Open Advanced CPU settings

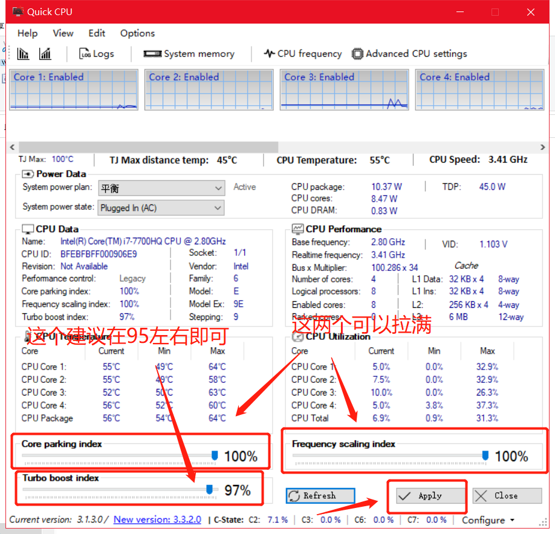pyautogui.click(x=409, y=54)
